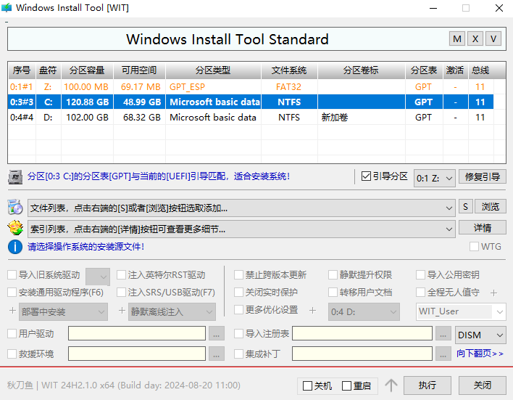Expand the 文件列表 dropdown
This screenshot has height=400, width=513.
[241, 208]
